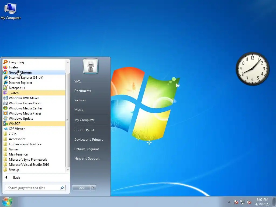Open Action Center flag tray icon
The width and height of the screenshot is (276, 207).
[236, 202]
